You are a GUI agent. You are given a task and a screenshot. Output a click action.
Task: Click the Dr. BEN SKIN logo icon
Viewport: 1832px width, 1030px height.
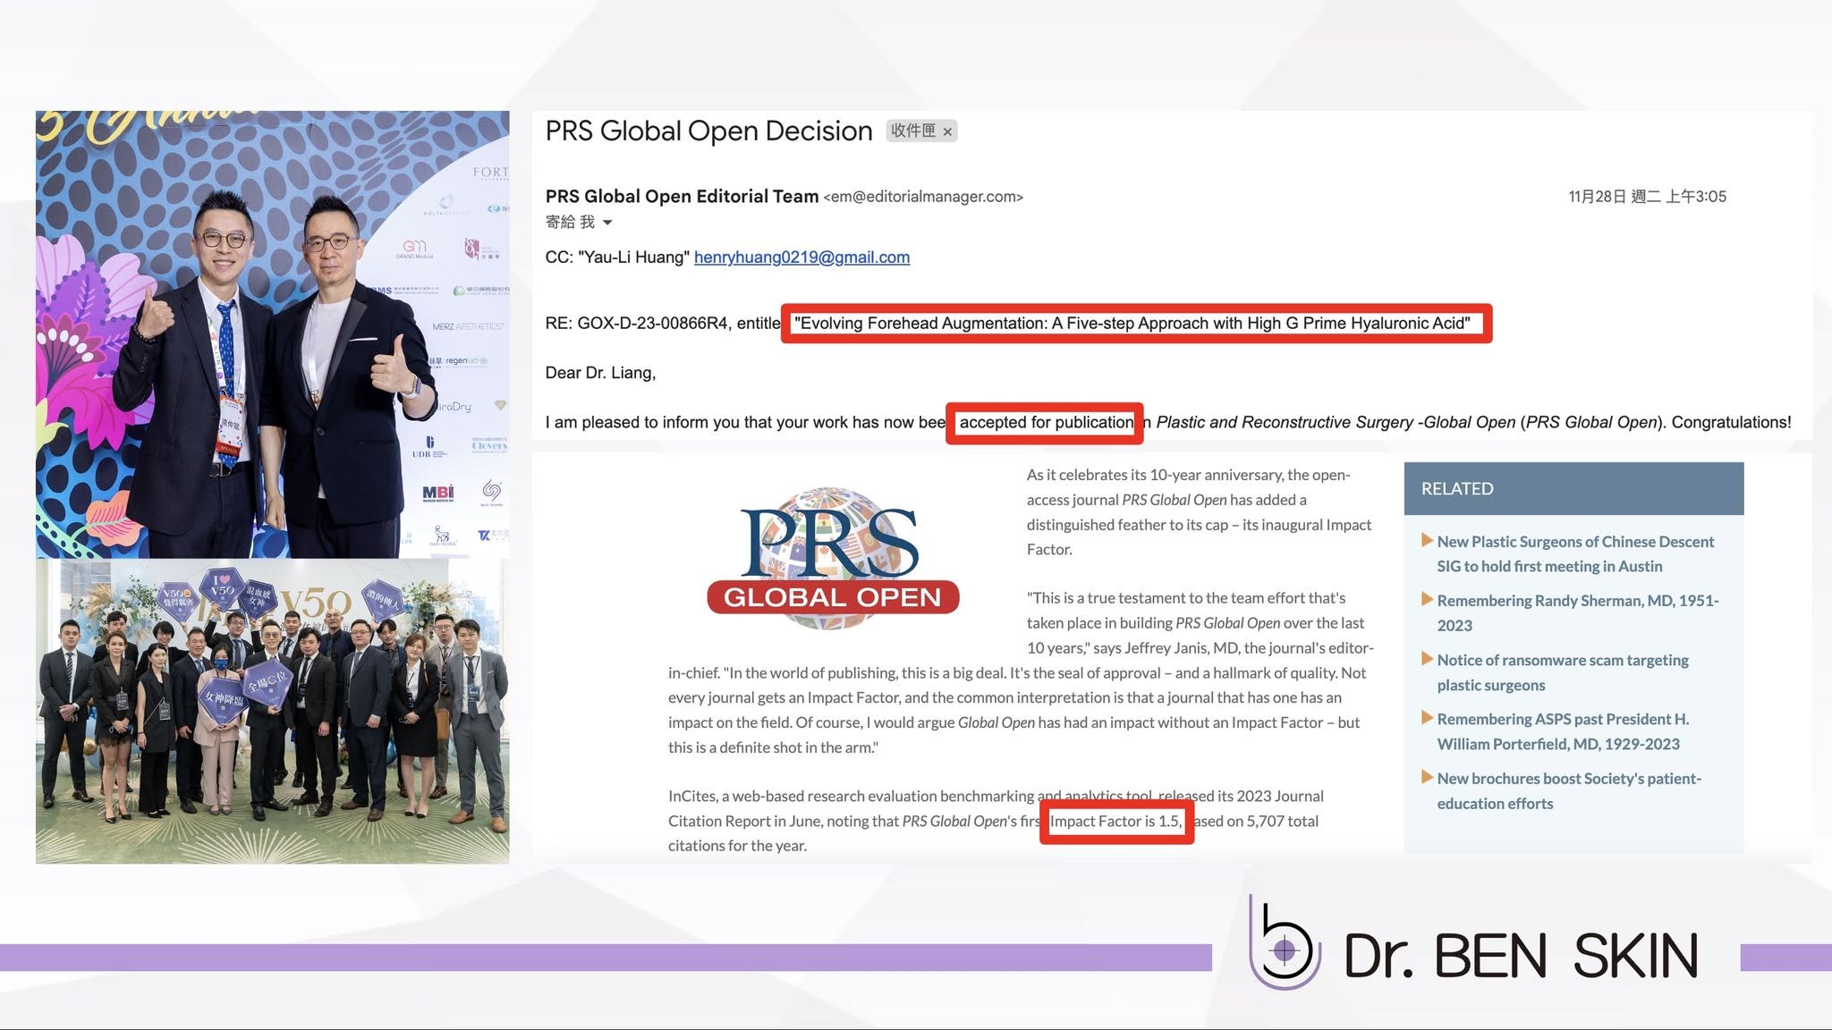(x=1285, y=944)
